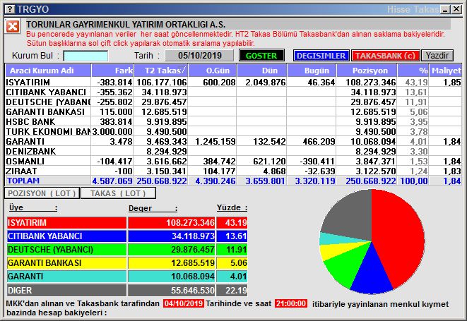467x321 pixels.
Task: Sort by Araci Kurum Adi column
Action: tap(48, 71)
